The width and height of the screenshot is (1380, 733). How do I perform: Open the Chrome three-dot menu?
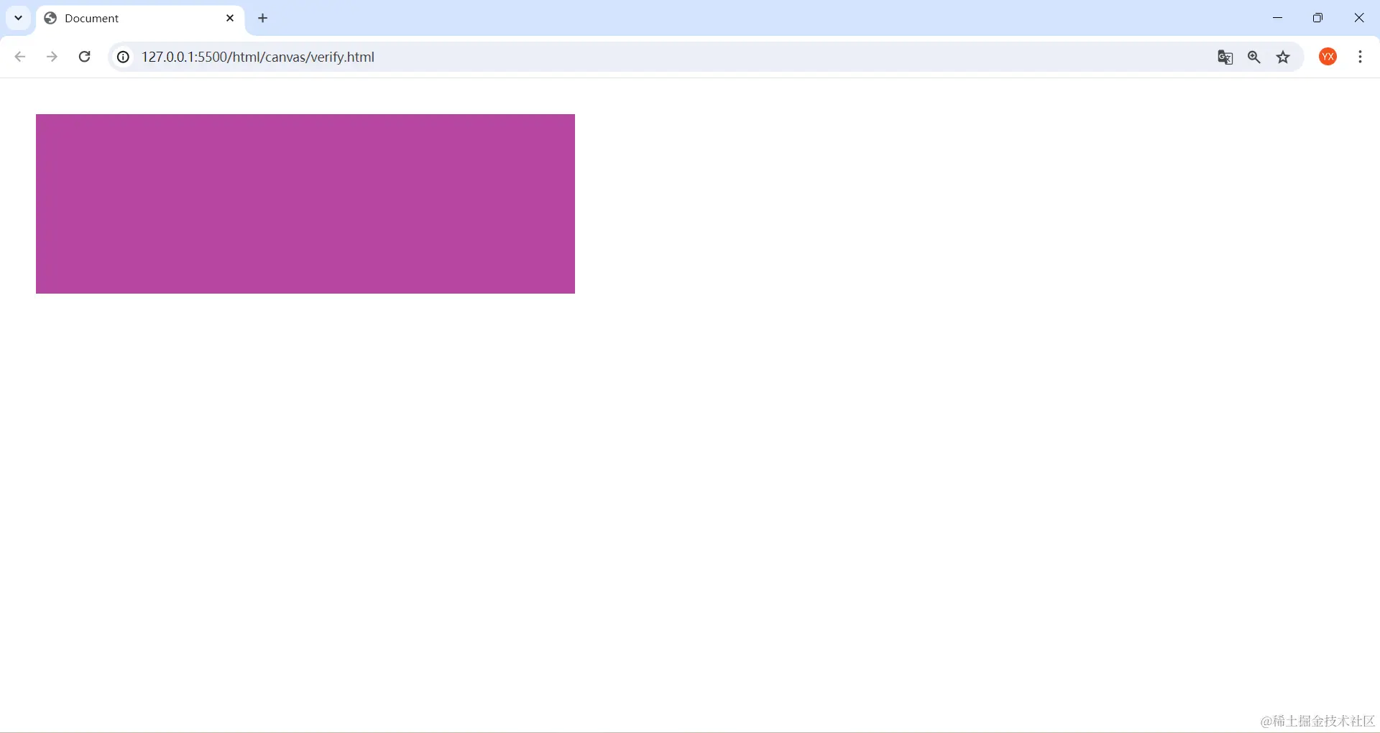[1360, 57]
